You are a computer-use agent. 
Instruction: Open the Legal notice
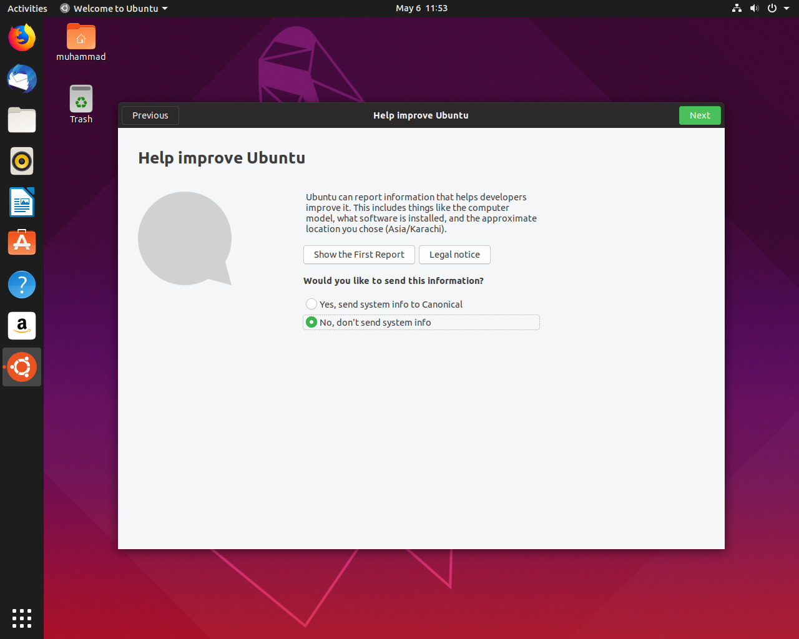point(454,255)
